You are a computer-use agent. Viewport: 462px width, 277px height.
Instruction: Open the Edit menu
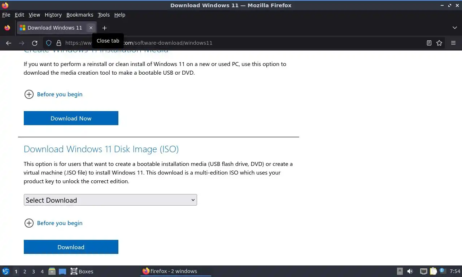click(x=19, y=15)
